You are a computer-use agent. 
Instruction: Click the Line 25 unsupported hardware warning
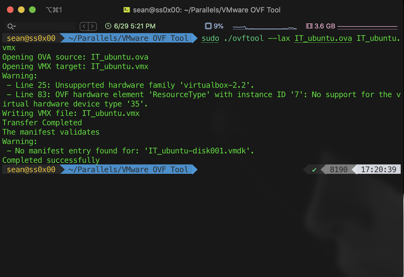coord(130,85)
